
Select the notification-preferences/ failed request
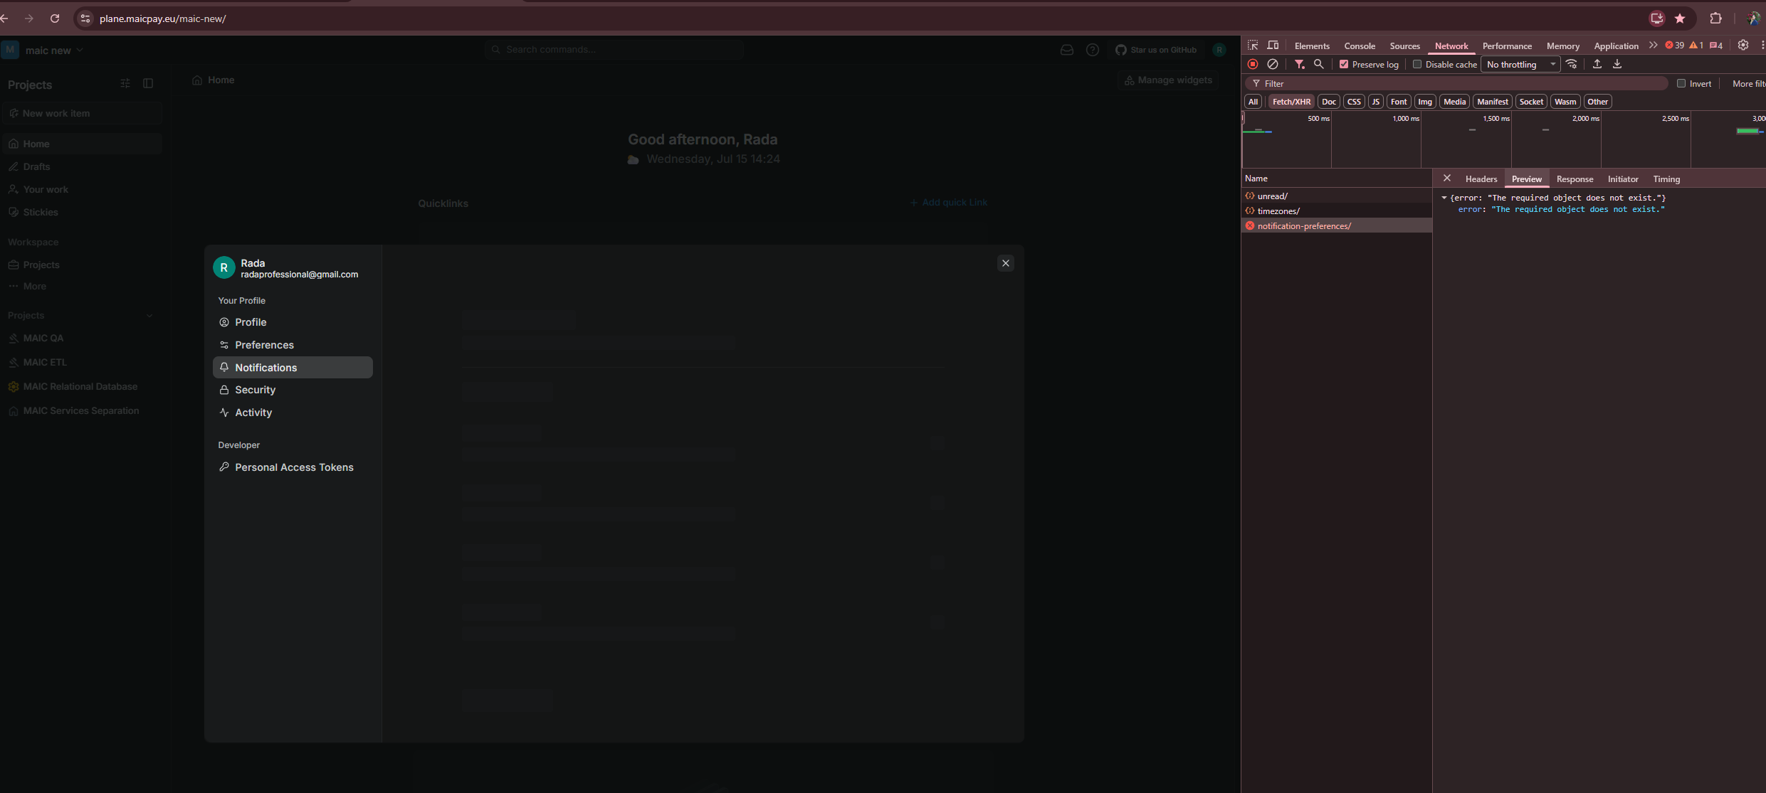point(1337,226)
